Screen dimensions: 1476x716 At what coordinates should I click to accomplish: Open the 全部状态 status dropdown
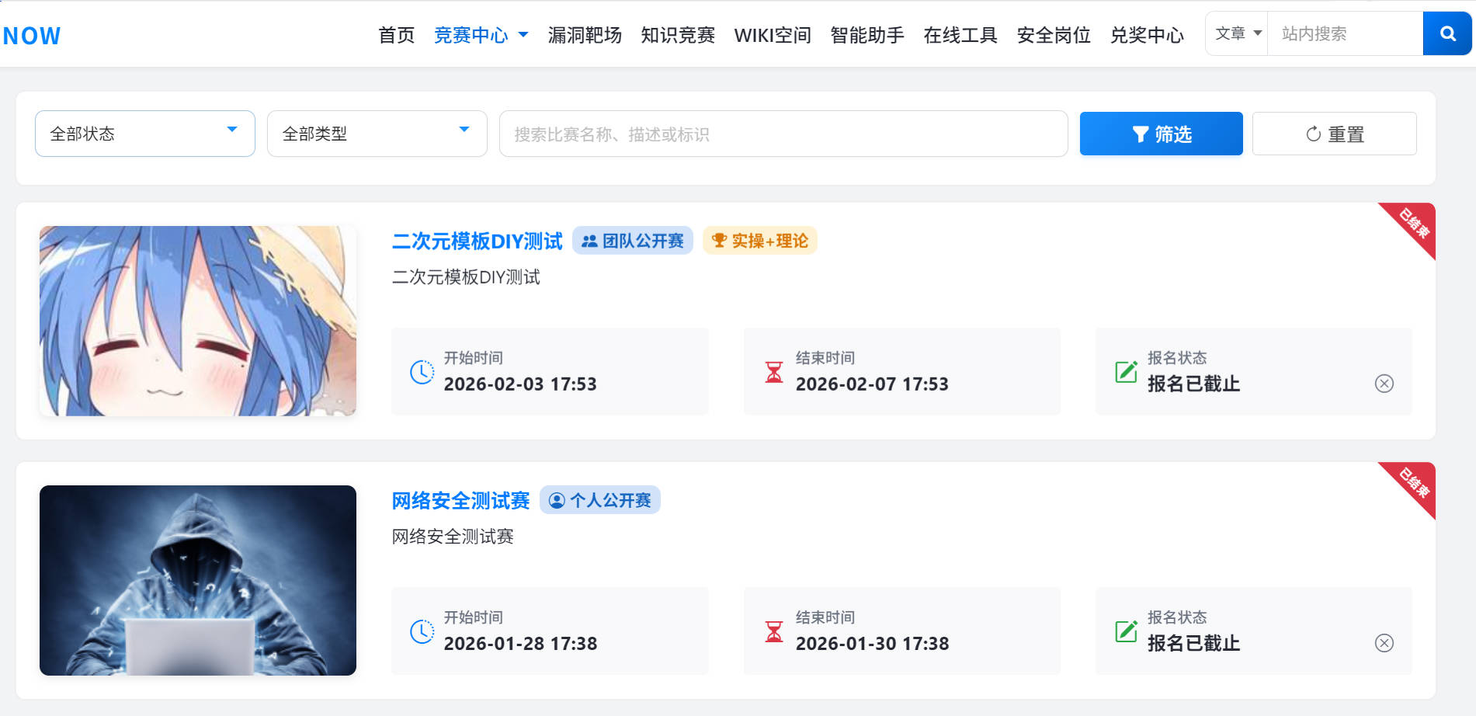145,134
